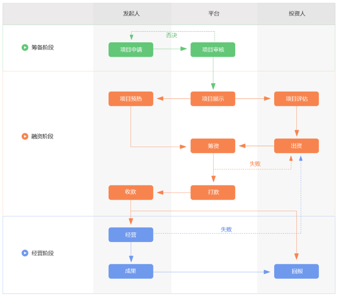Select the 打款 node
This screenshot has width=338, height=297.
(x=213, y=192)
